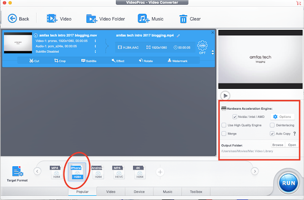The image size is (304, 200).
Task: Select the MP4 H264 format preset
Action: [56, 172]
